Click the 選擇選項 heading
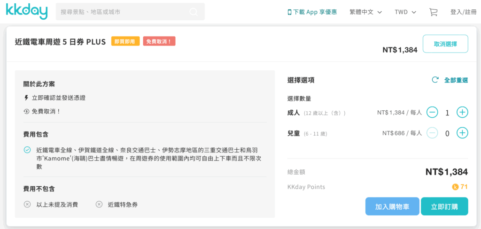 coord(301,80)
